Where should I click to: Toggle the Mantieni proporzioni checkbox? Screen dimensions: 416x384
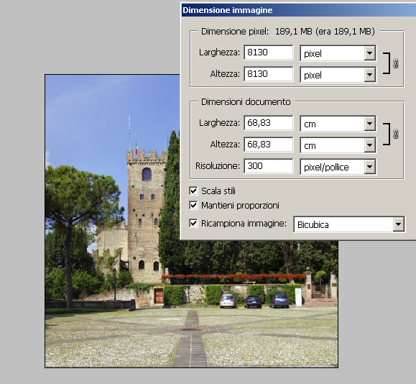tap(193, 205)
